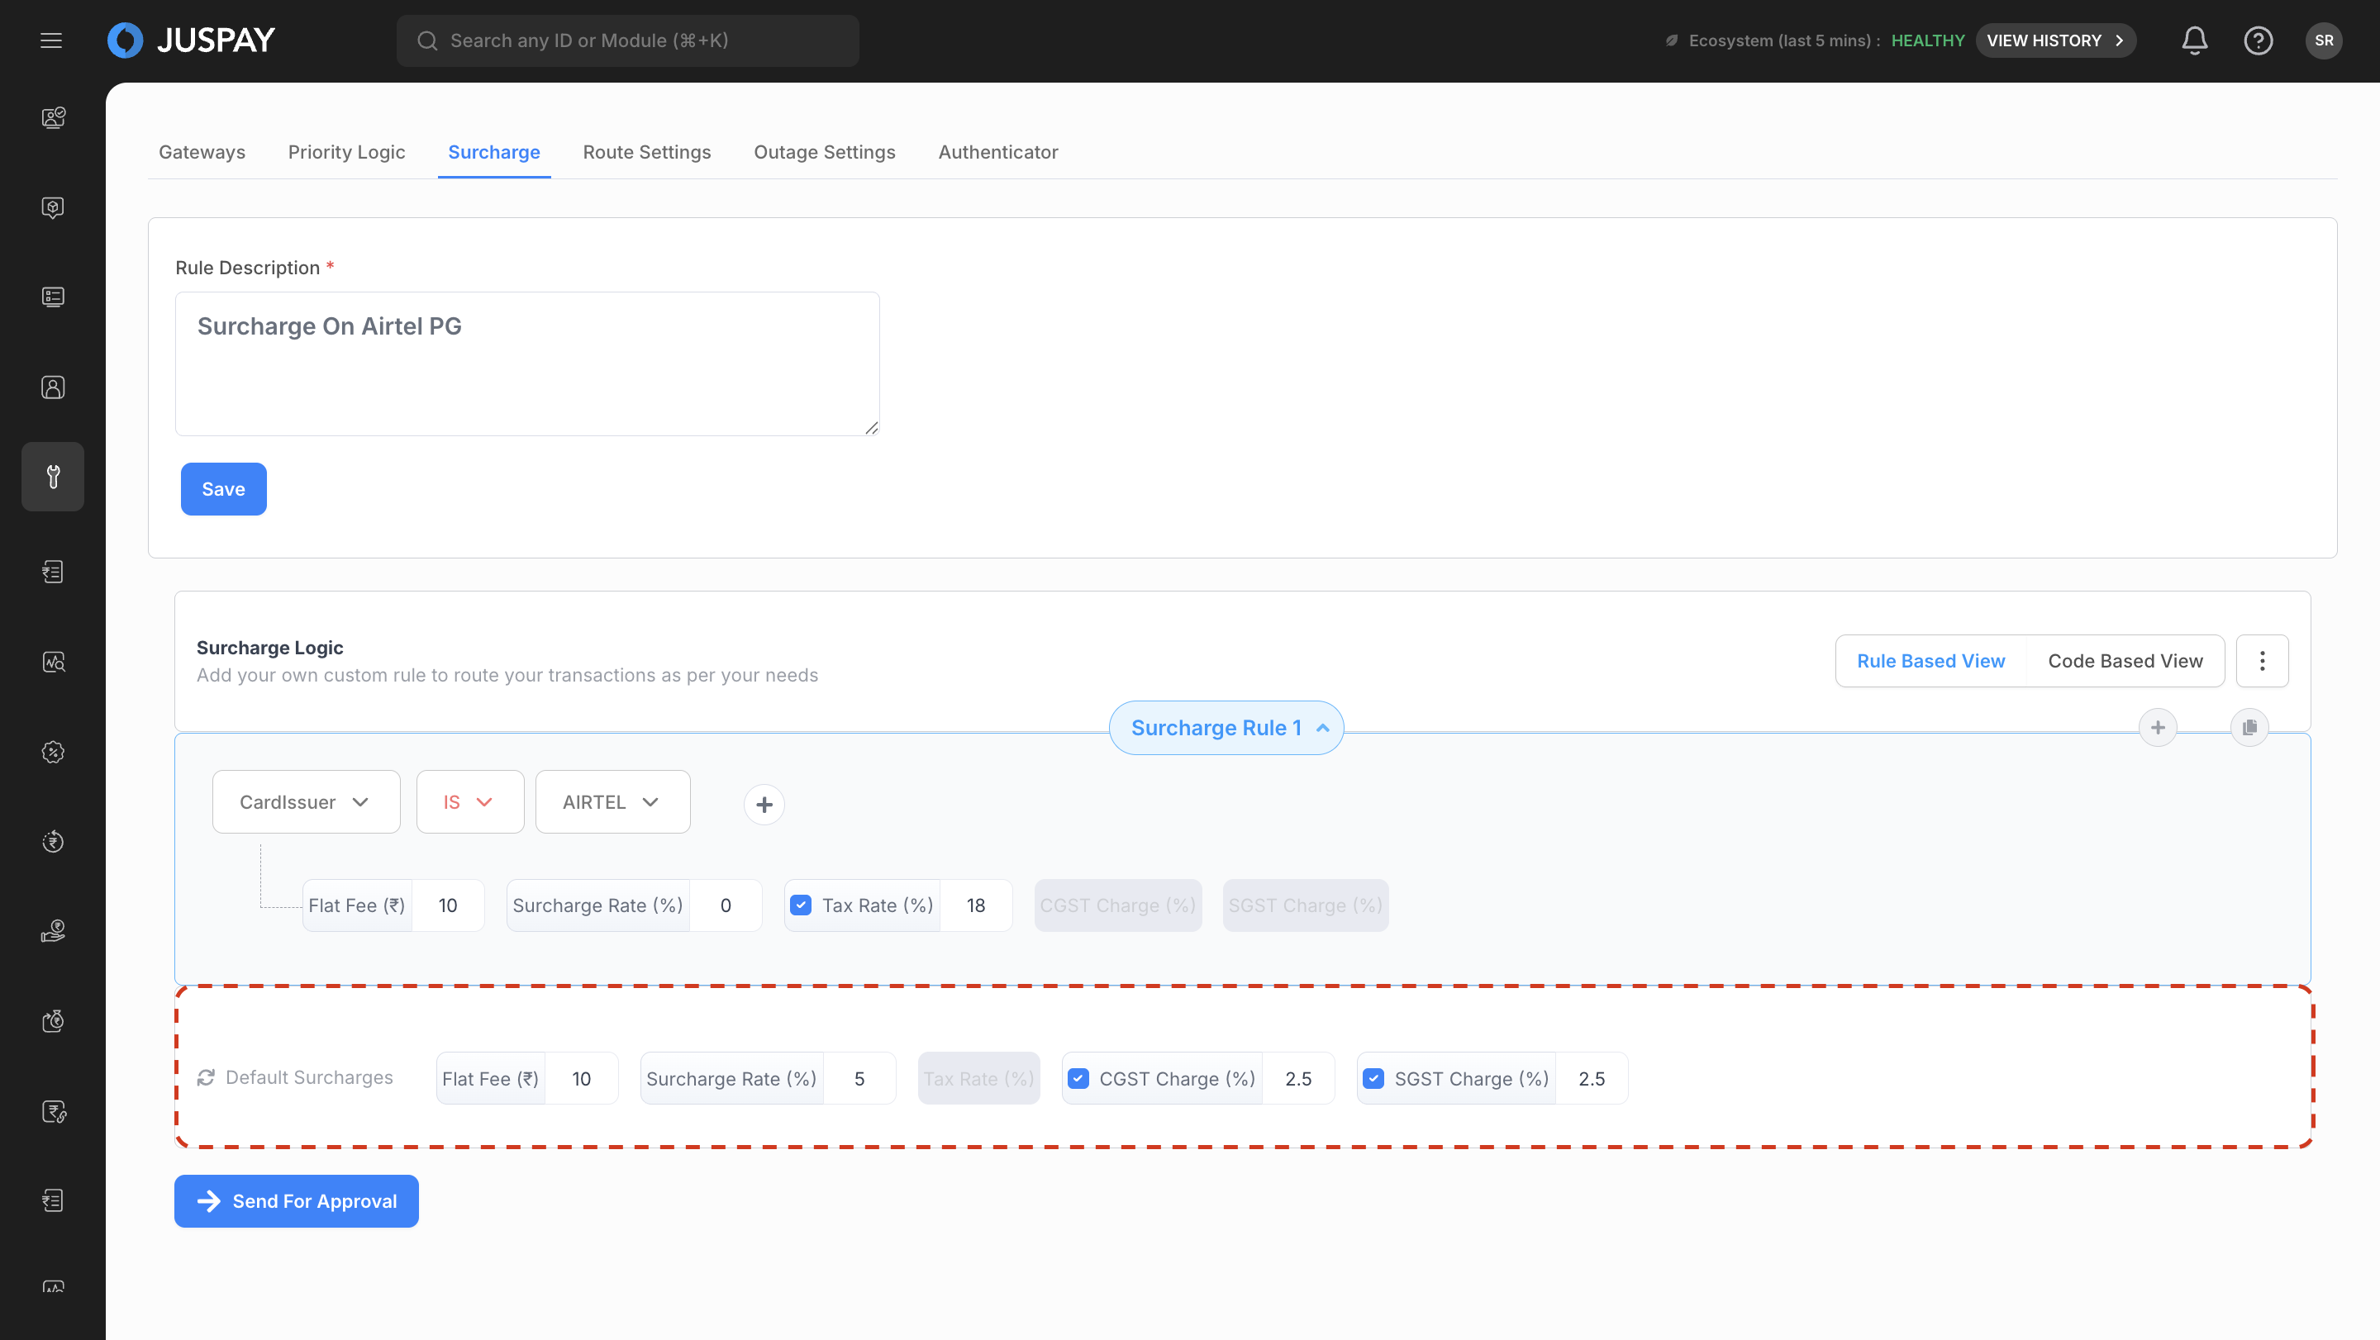
Task: Switch to the Priority Logic tab
Action: (346, 152)
